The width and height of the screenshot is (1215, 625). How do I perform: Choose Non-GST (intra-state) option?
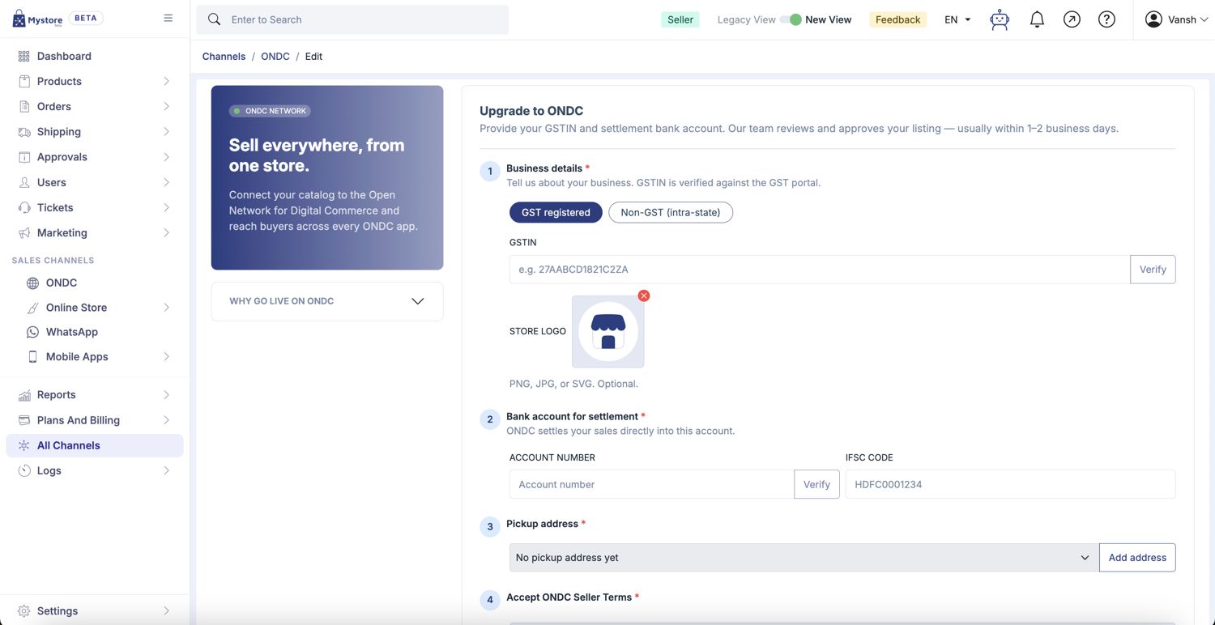pos(671,212)
